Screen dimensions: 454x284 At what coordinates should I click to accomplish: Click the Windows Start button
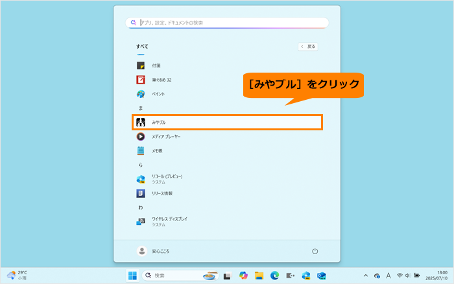[132, 276]
